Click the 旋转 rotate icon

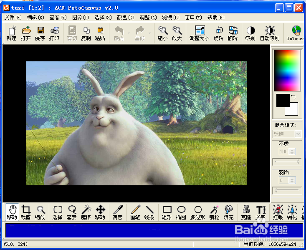point(218,33)
